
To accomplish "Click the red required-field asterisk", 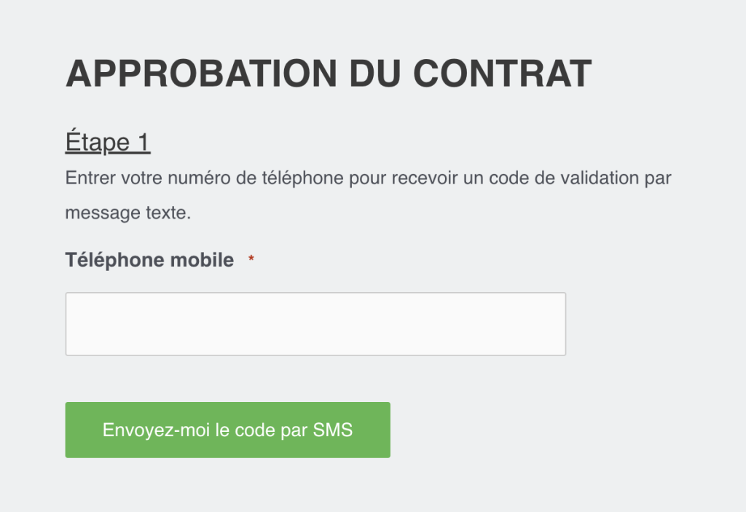I will point(251,260).
